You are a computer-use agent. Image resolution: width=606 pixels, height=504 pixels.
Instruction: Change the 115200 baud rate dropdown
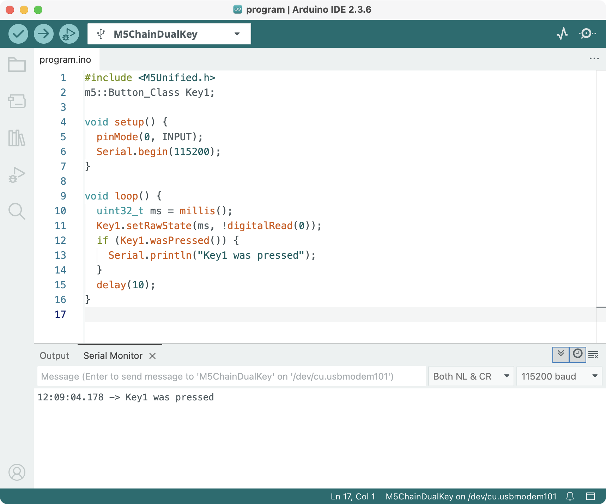coord(559,376)
